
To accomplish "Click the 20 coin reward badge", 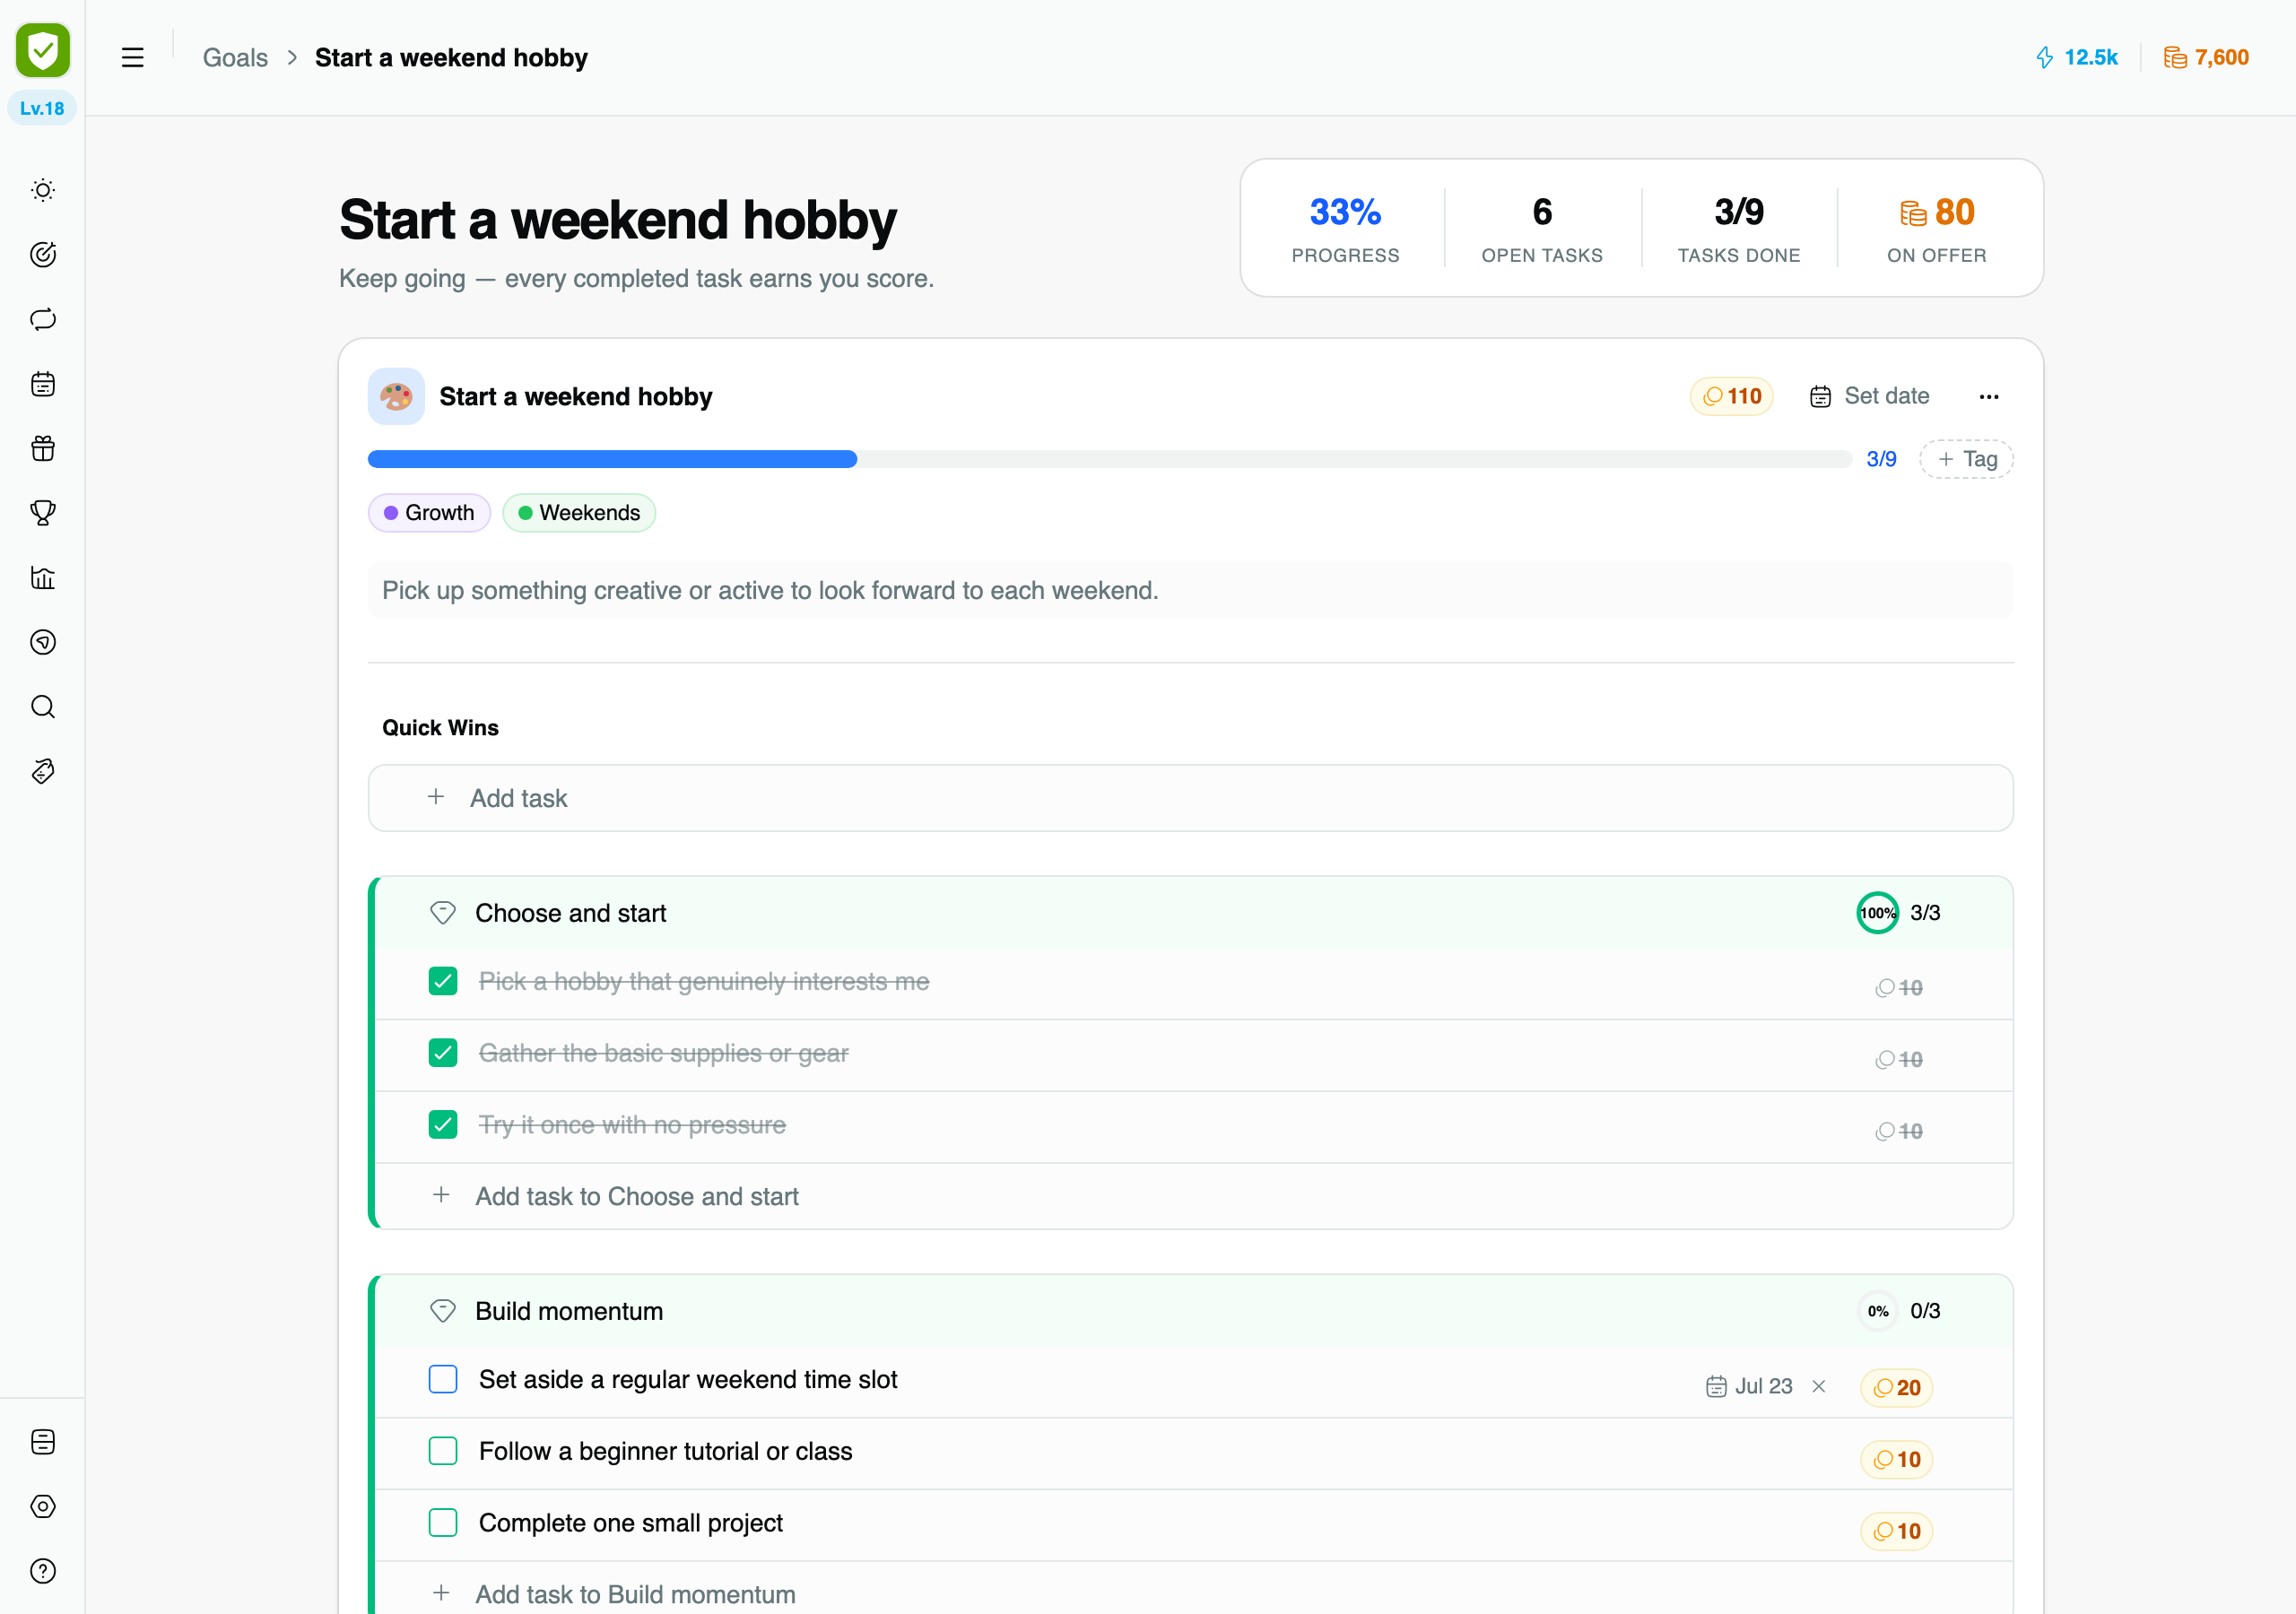I will 1896,1388.
